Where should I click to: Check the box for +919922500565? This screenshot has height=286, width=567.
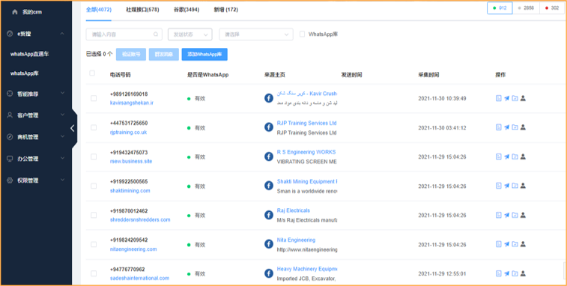[94, 186]
